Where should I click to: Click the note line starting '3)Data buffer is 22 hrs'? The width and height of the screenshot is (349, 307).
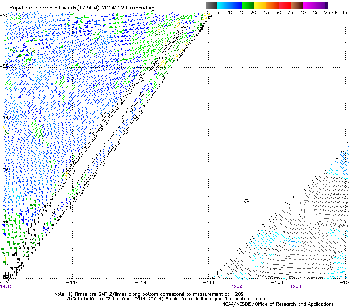(166, 299)
